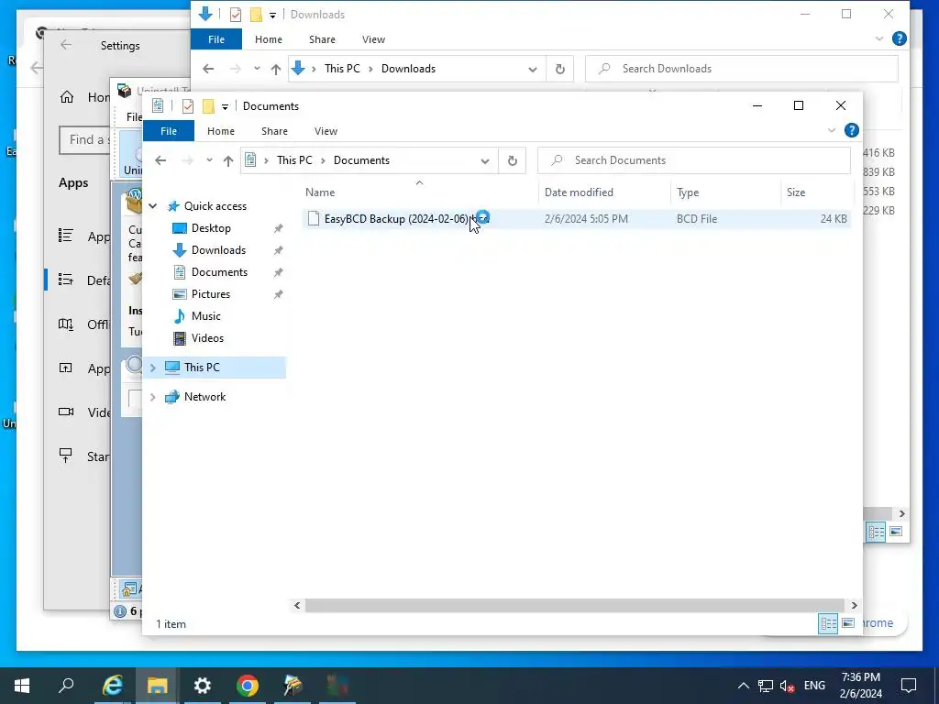This screenshot has height=704, width=939.
Task: Open Google Chrome from taskbar
Action: tap(248, 686)
